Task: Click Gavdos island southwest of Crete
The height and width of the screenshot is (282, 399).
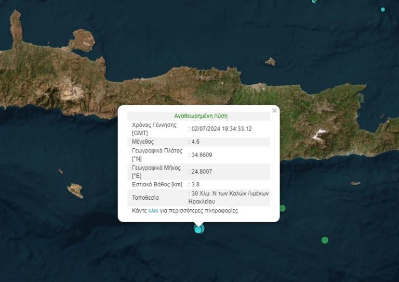Action: click(75, 190)
